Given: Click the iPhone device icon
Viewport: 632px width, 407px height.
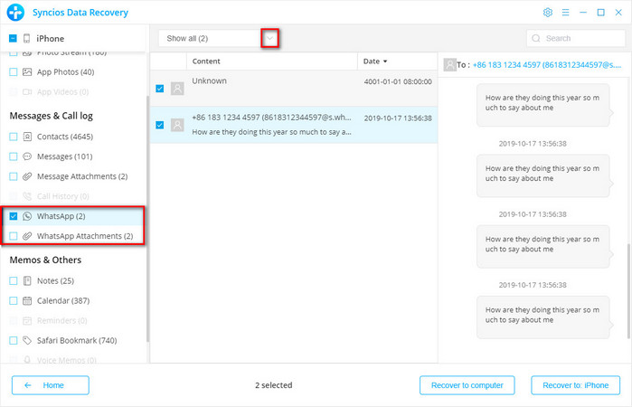Looking at the screenshot, I should [26, 38].
